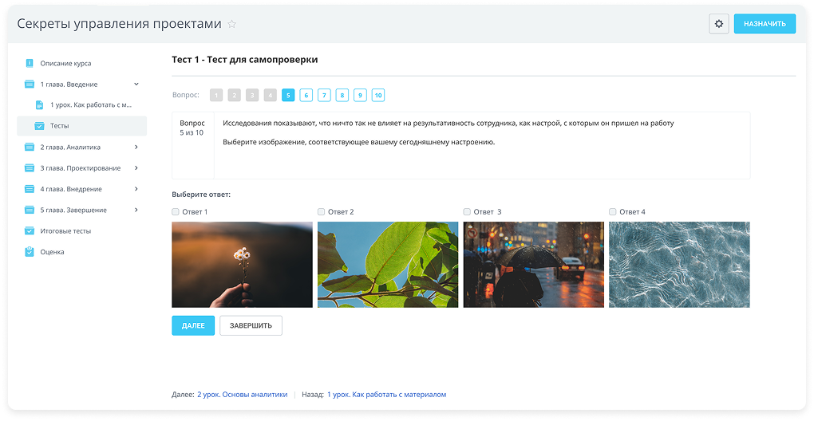This screenshot has height=421, width=814.
Task: Jump to question 10
Action: pyautogui.click(x=378, y=95)
